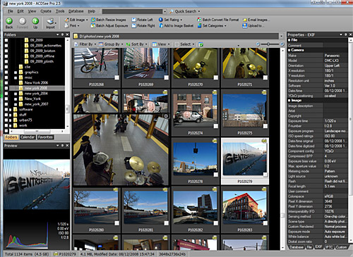Switch to the Calendar tab
The width and height of the screenshot is (353, 257).
pos(28,137)
